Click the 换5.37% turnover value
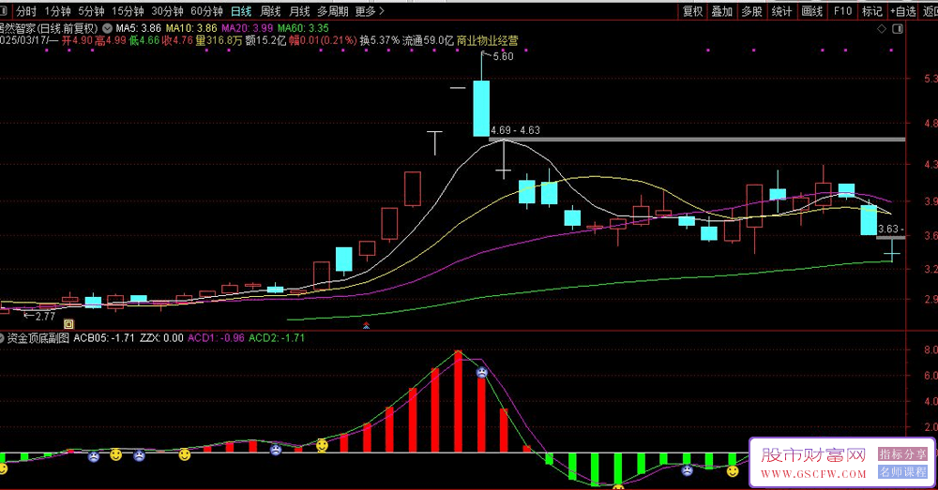 [379, 40]
